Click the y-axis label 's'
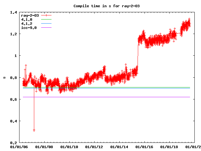 (x=4, y=77)
